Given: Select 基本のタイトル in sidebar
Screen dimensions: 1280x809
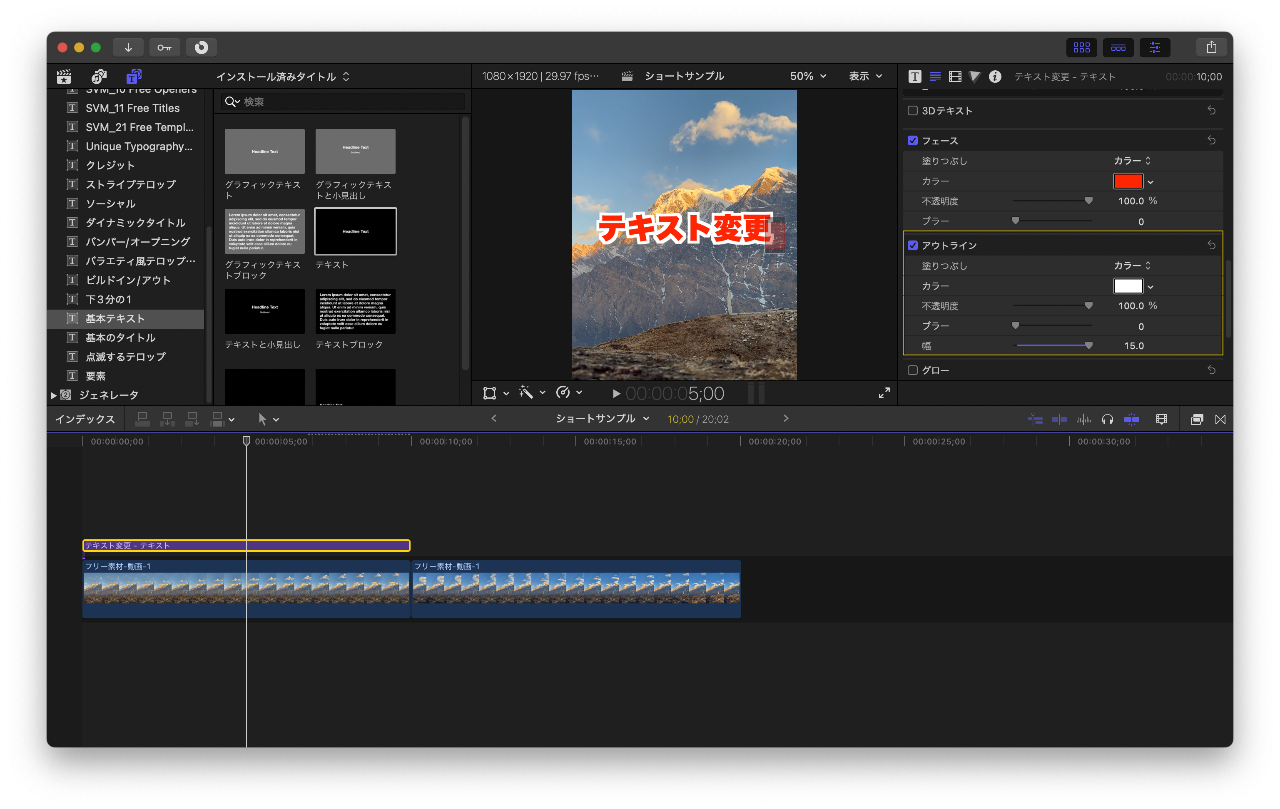Looking at the screenshot, I should pyautogui.click(x=120, y=338).
